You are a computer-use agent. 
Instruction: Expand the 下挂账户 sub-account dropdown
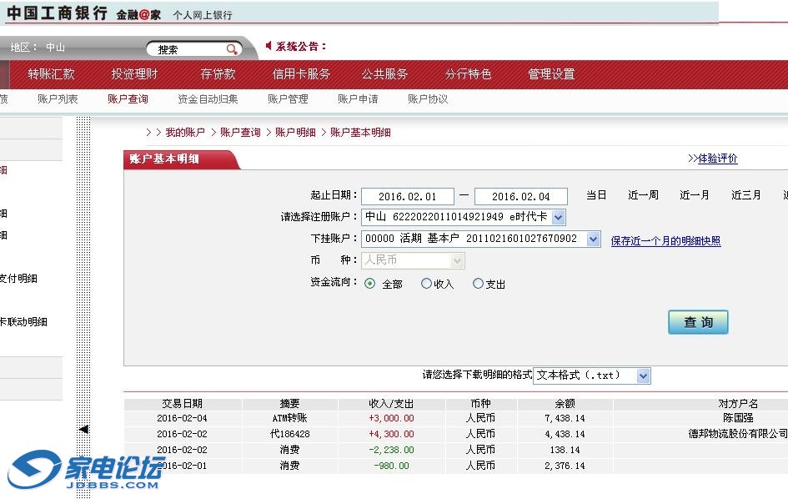(x=593, y=239)
